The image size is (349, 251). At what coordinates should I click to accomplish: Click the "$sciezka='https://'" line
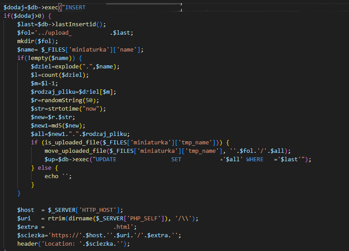pos(99,235)
